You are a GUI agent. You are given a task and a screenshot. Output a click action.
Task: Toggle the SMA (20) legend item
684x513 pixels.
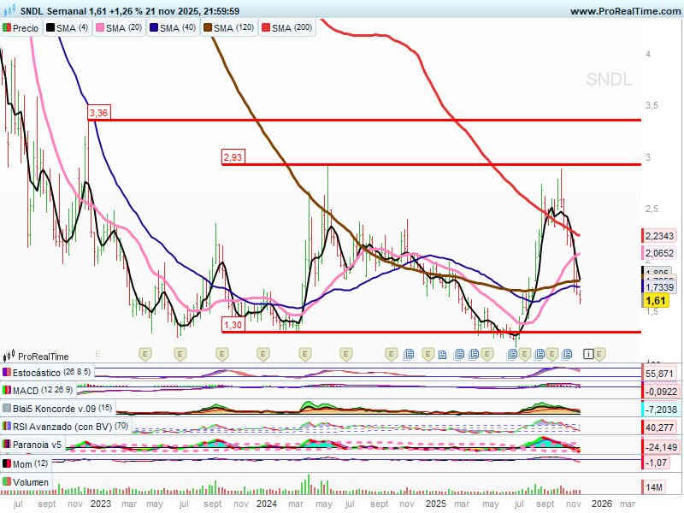tap(118, 27)
